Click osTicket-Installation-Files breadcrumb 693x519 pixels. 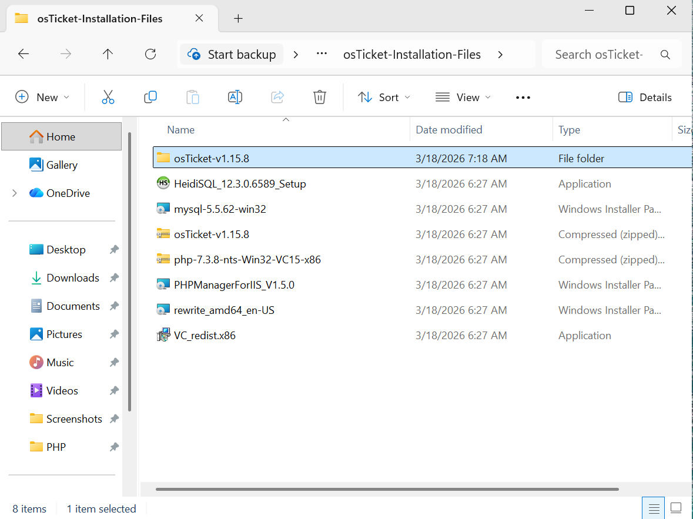pos(412,55)
